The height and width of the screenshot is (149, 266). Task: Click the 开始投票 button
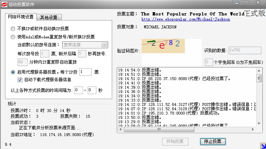pyautogui.click(x=175, y=141)
